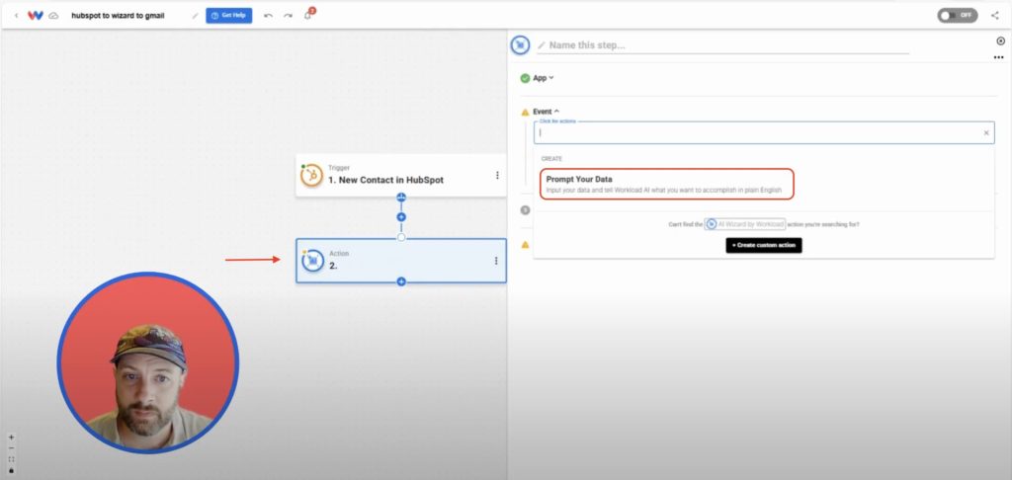
Task: Open the panel's more options ellipsis
Action: [x=999, y=57]
